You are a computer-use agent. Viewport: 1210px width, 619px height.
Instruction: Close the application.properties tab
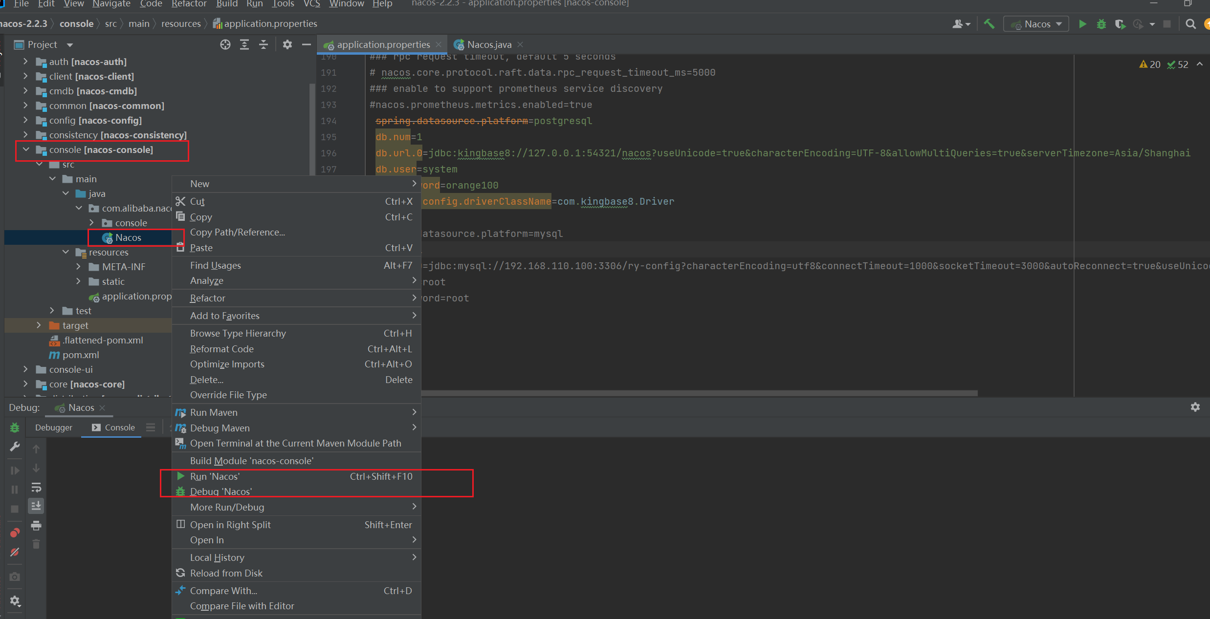[439, 44]
